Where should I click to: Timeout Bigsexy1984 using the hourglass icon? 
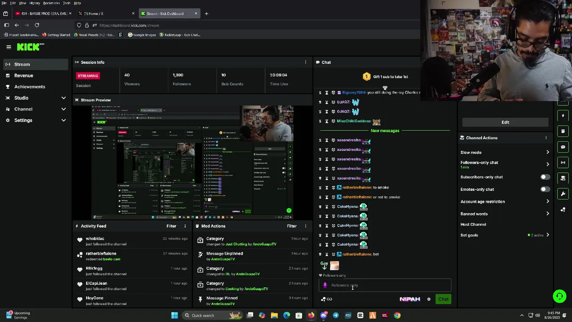tap(327, 93)
